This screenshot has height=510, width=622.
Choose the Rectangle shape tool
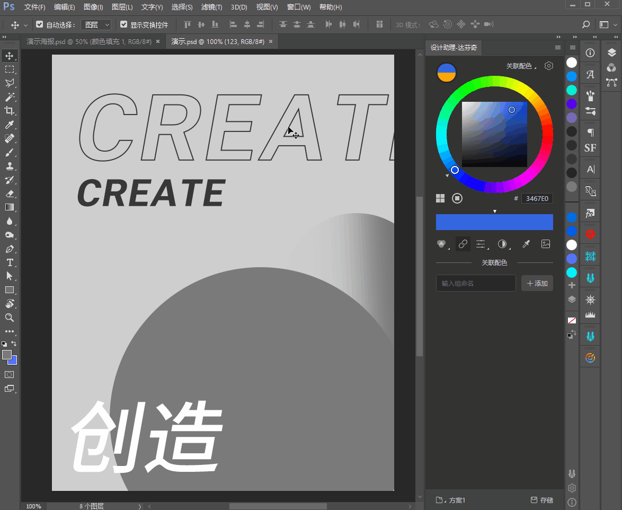(x=10, y=290)
